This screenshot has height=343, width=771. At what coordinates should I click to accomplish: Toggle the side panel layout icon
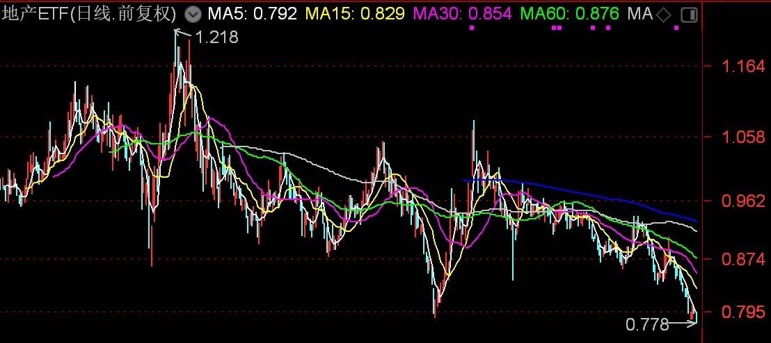pos(690,15)
